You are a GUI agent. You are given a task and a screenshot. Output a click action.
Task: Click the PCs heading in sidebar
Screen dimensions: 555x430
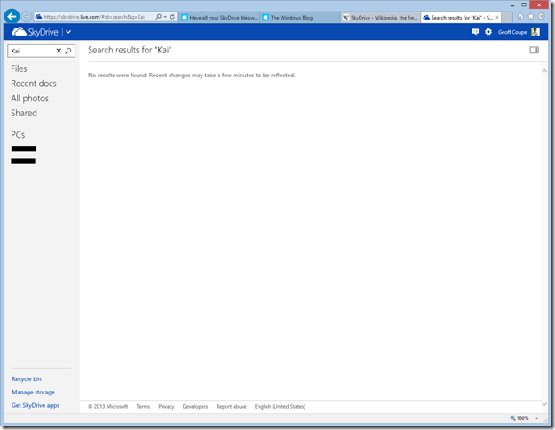[x=18, y=134]
